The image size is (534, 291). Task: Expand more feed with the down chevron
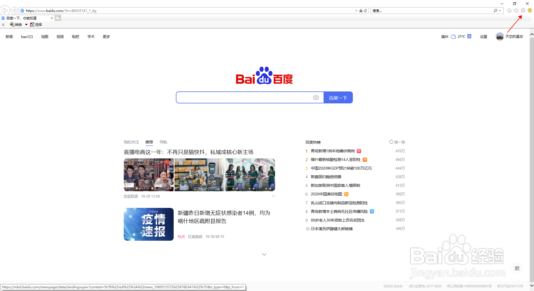(264, 254)
